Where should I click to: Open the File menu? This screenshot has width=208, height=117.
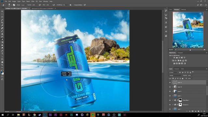tap(6, 1)
